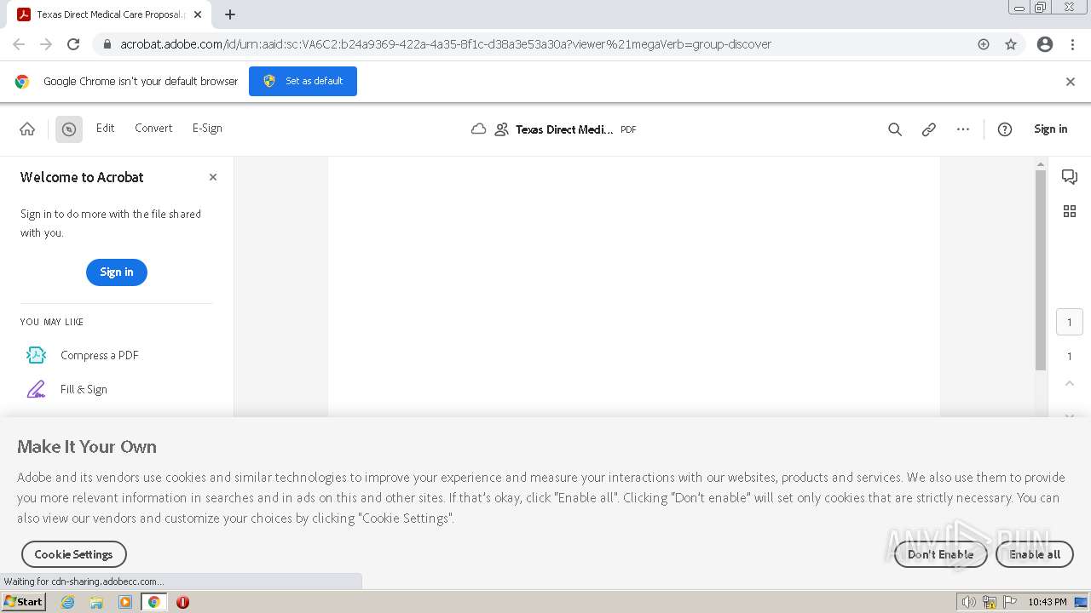The height and width of the screenshot is (613, 1091).
Task: Launch Internet Explorer from taskbar
Action: (68, 602)
